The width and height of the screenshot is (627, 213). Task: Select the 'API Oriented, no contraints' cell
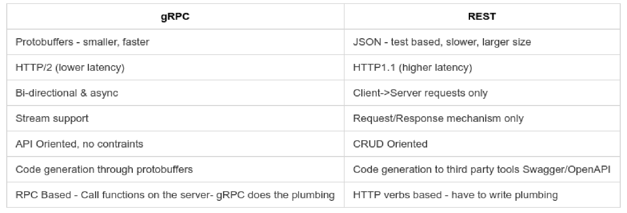pos(175,144)
